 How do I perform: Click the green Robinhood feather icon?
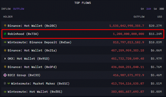pos(5,34)
